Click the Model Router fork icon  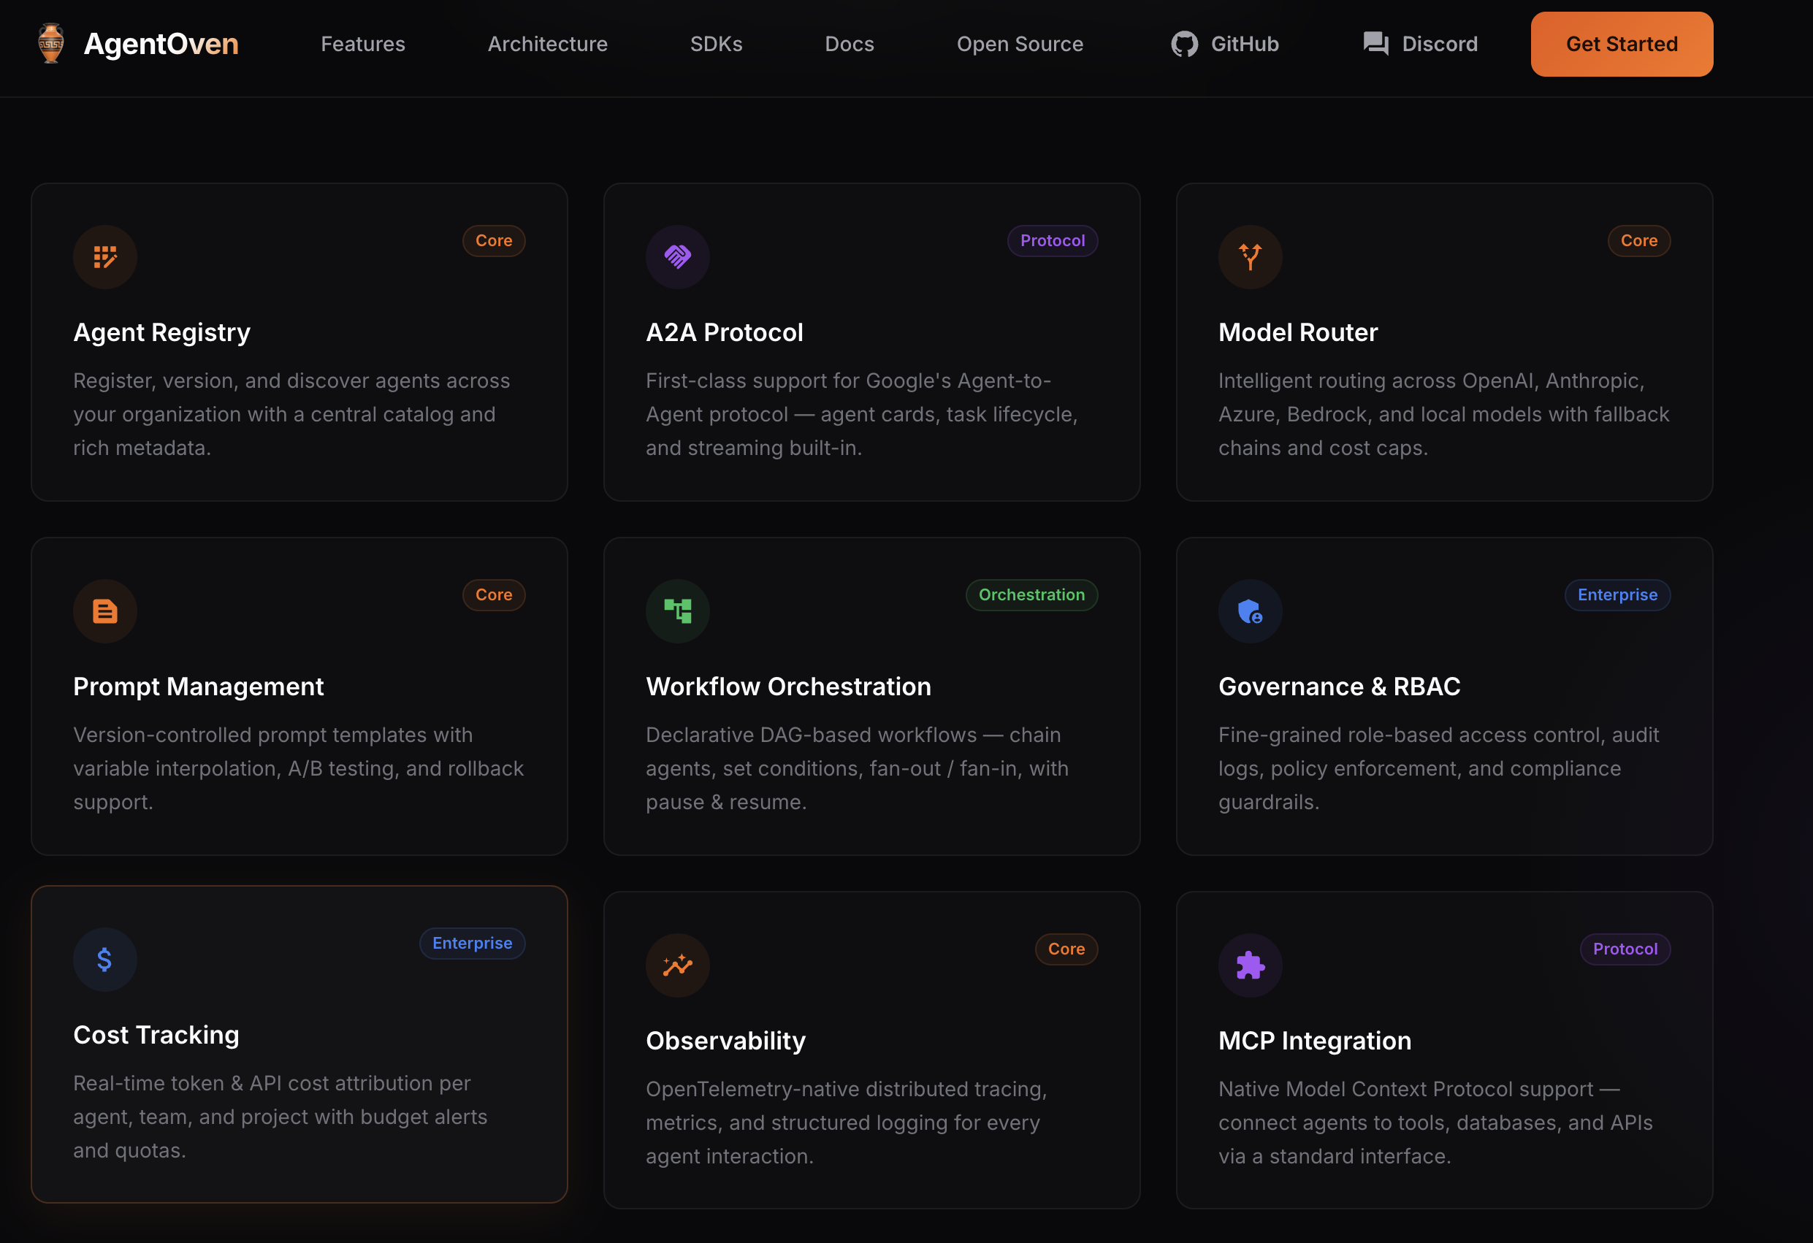pyautogui.click(x=1250, y=257)
